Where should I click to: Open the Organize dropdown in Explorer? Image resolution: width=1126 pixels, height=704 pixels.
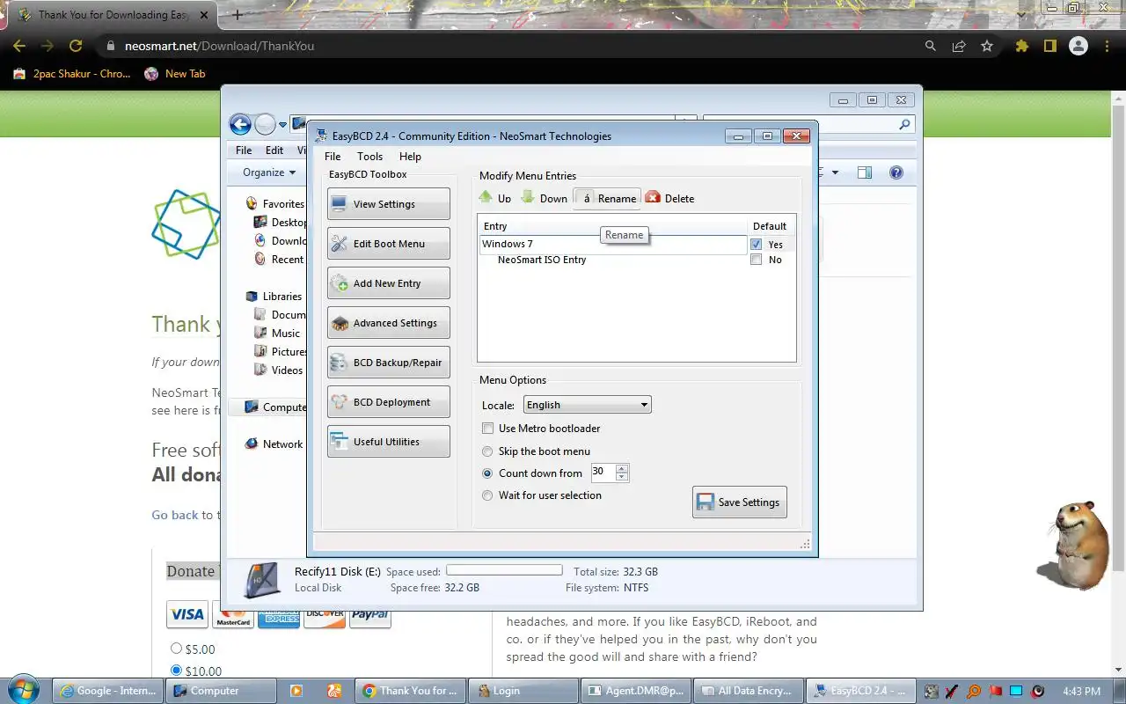point(269,172)
